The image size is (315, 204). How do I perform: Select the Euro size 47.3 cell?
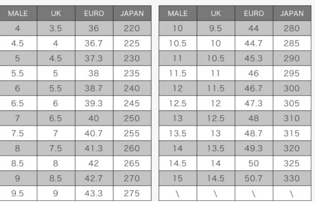(x=254, y=104)
